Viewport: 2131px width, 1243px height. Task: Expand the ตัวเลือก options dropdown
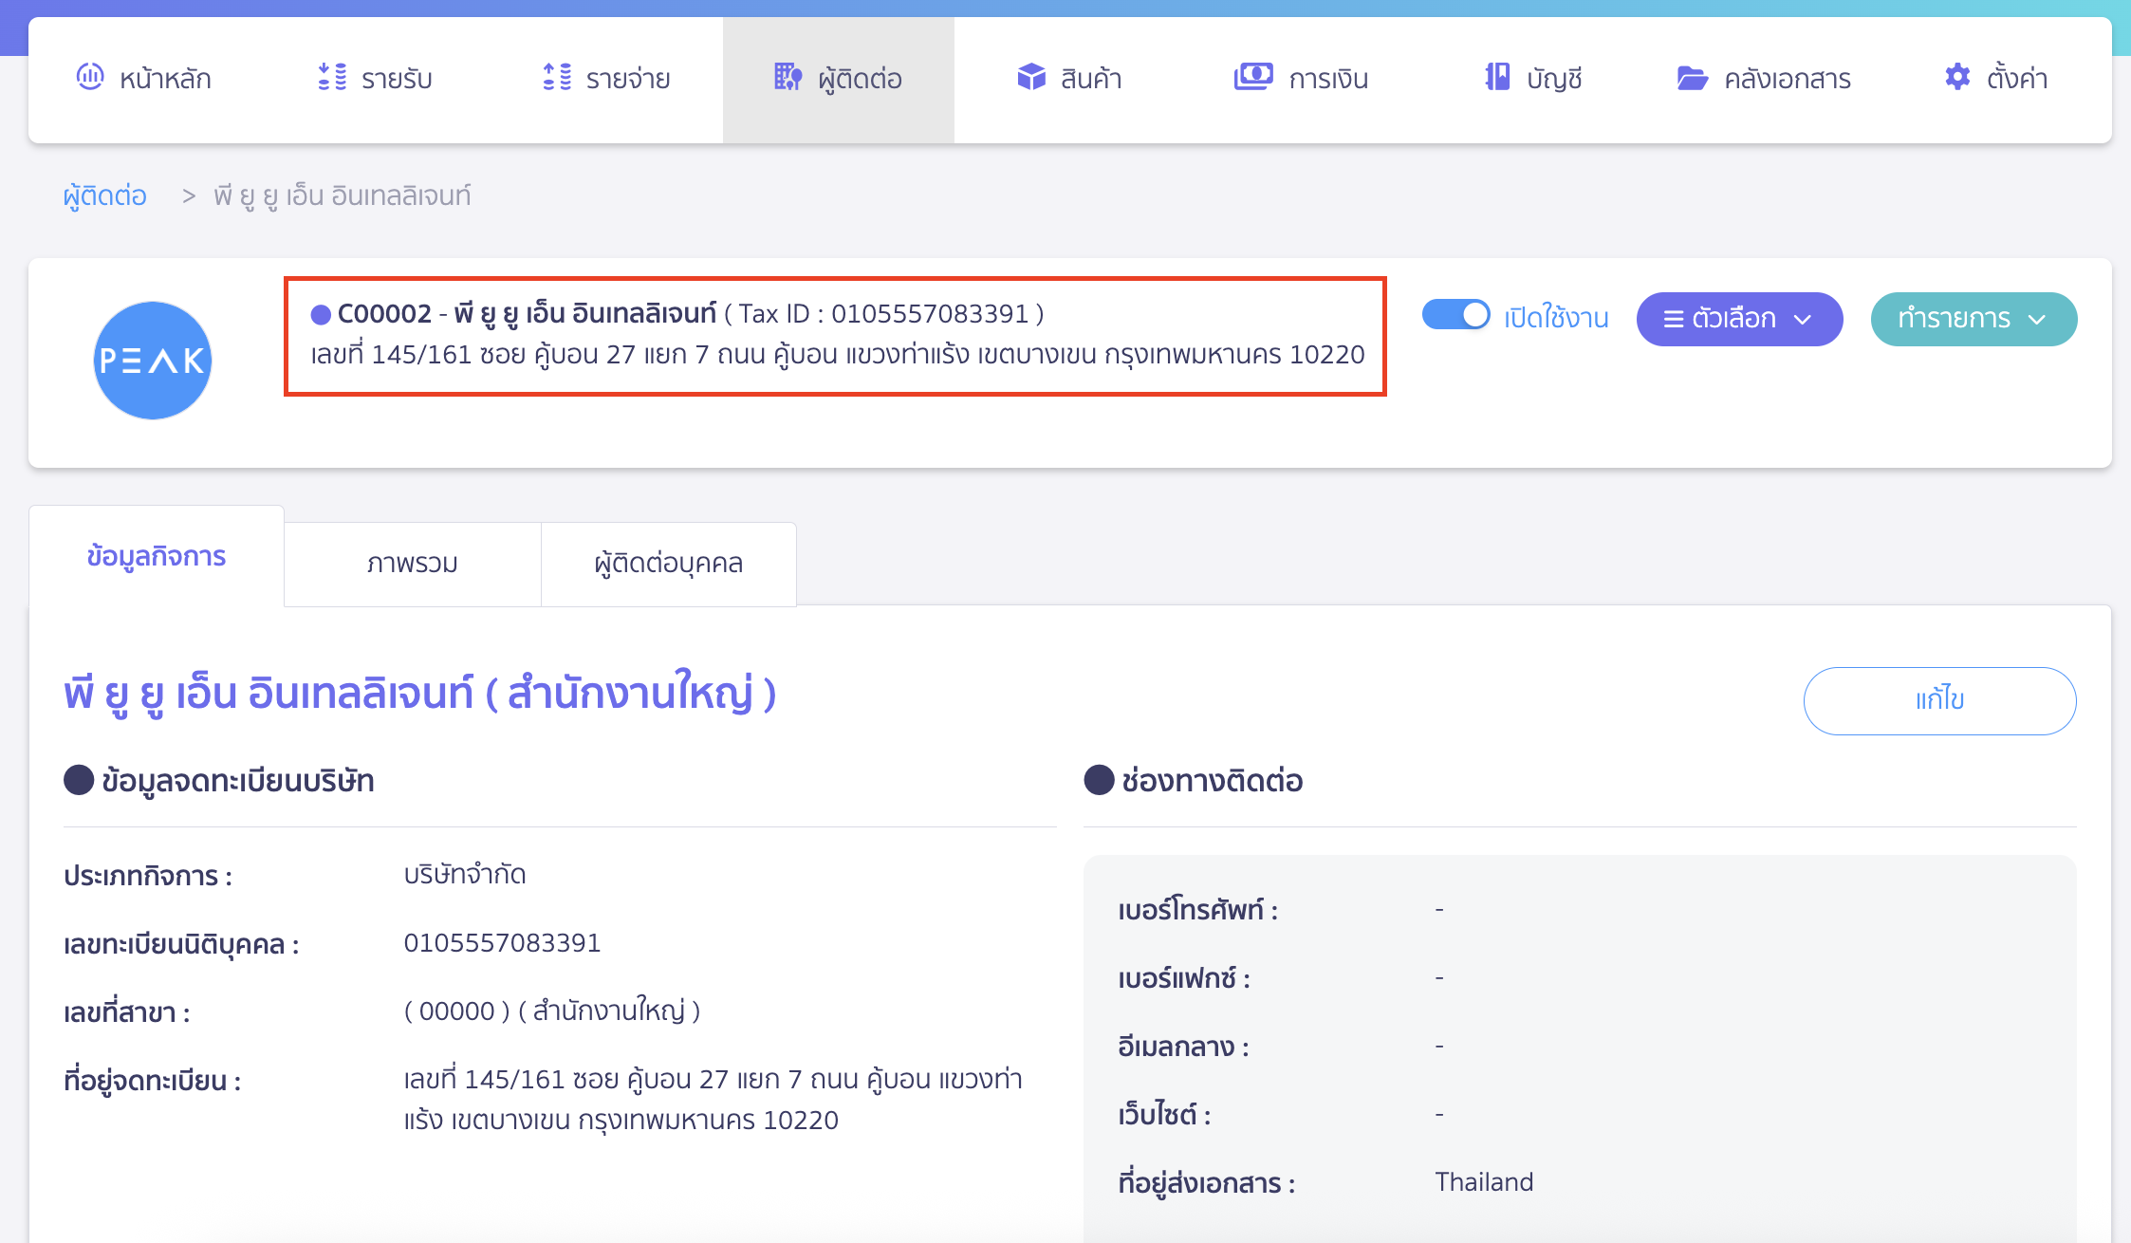(1739, 319)
